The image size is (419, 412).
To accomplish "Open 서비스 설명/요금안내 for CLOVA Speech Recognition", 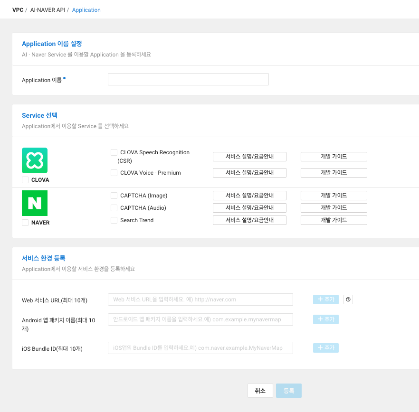I will [x=249, y=157].
